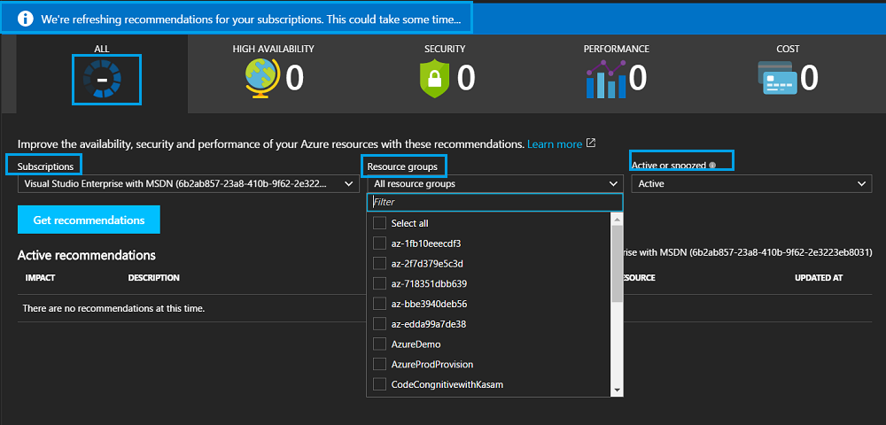Click the resource group list scrollbar down arrow

click(617, 390)
